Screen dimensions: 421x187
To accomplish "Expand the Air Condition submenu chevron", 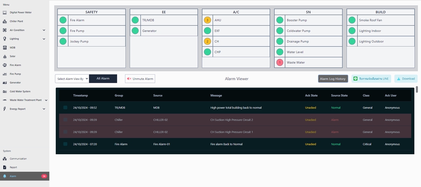I will 44,30.
